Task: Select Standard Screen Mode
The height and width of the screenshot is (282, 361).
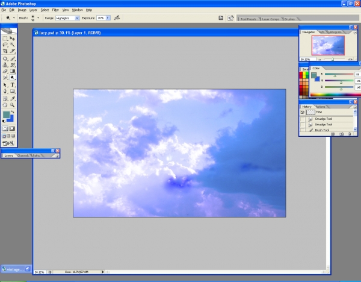Action: point(4,136)
